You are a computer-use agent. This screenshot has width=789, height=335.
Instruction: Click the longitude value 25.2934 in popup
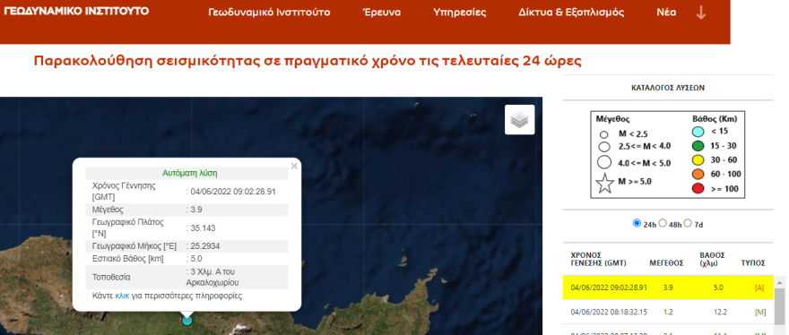[204, 246]
